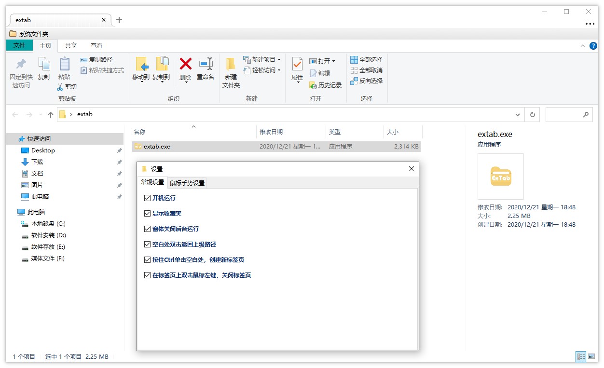This screenshot has height=368, width=604.
Task: Sort by 修改日期 column header
Action: (x=291, y=132)
